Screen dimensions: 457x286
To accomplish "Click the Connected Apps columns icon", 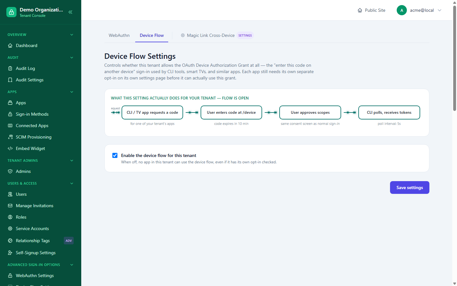I will [x=10, y=126].
